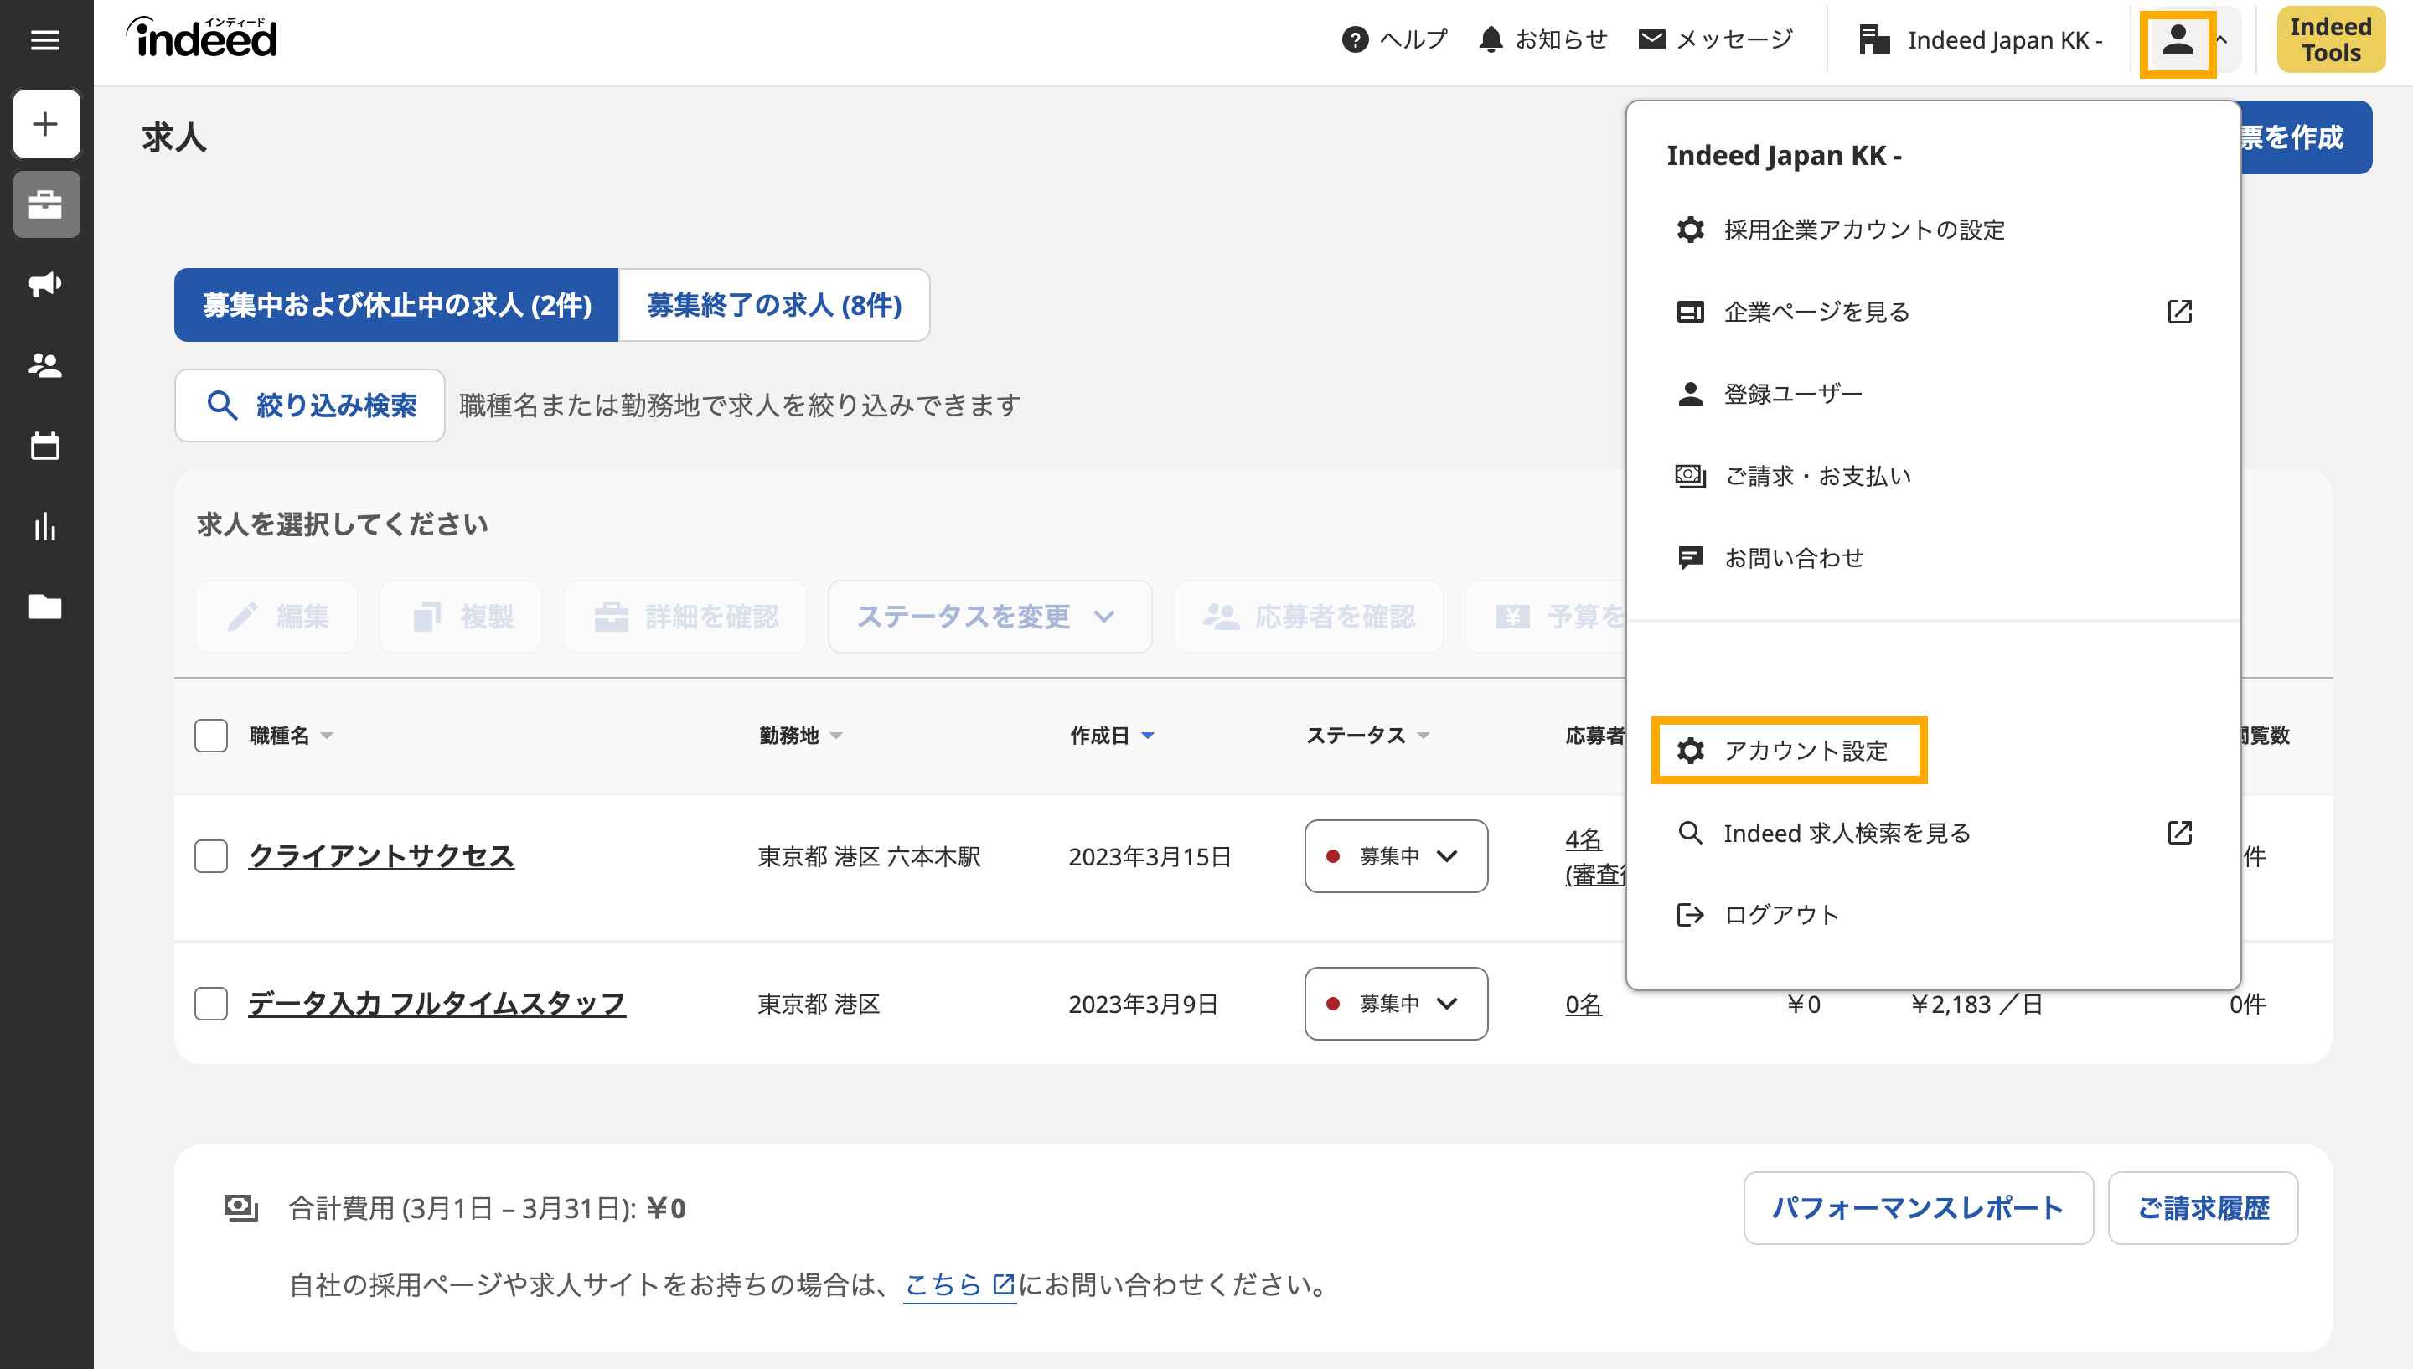This screenshot has width=2413, height=1369.
Task: Open お知らせ notifications bell
Action: (1542, 39)
